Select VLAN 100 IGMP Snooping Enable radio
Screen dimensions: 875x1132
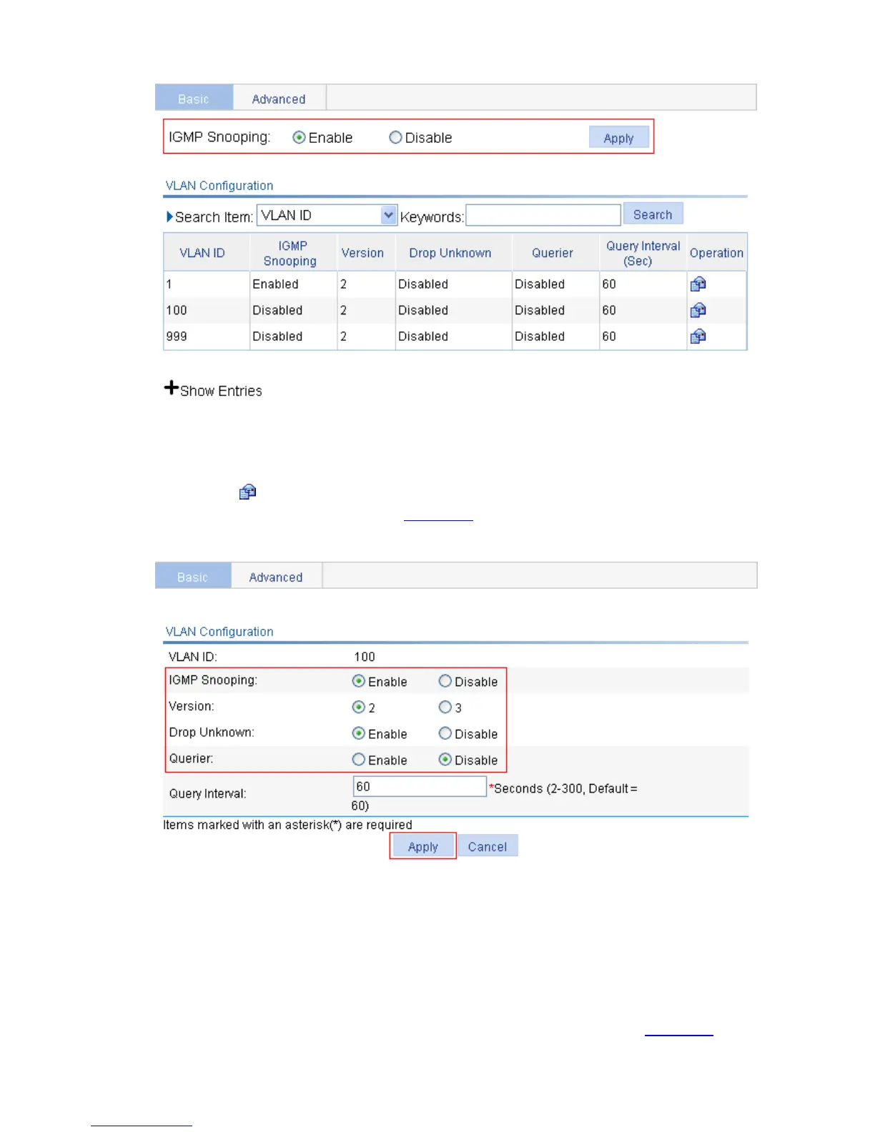pyautogui.click(x=359, y=681)
